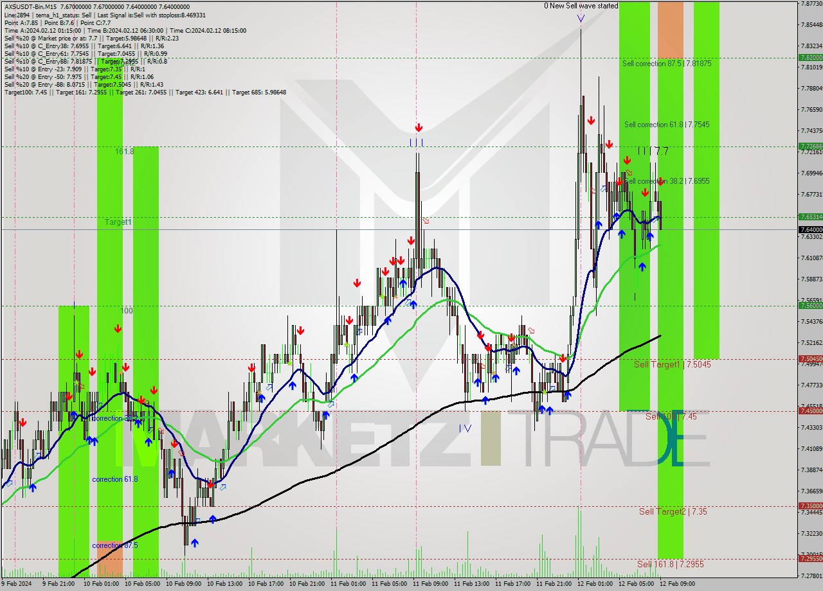Click the green 7.65314 price tag
The height and width of the screenshot is (591, 823).
pos(810,216)
